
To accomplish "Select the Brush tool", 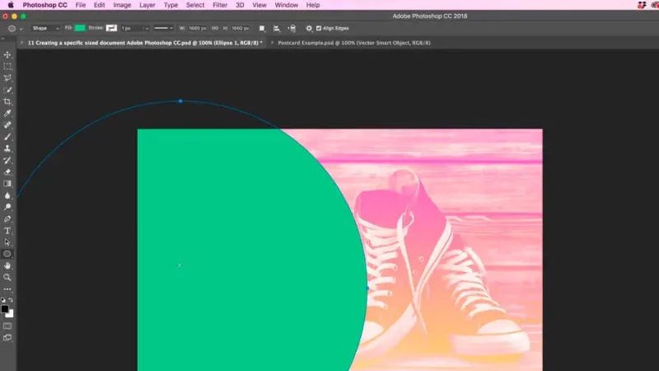I will pos(7,137).
